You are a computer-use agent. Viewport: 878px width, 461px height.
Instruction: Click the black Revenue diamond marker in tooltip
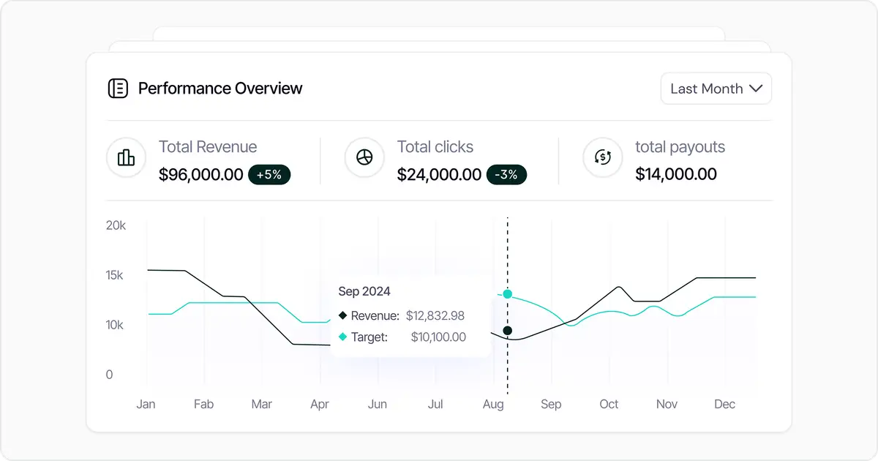342,315
